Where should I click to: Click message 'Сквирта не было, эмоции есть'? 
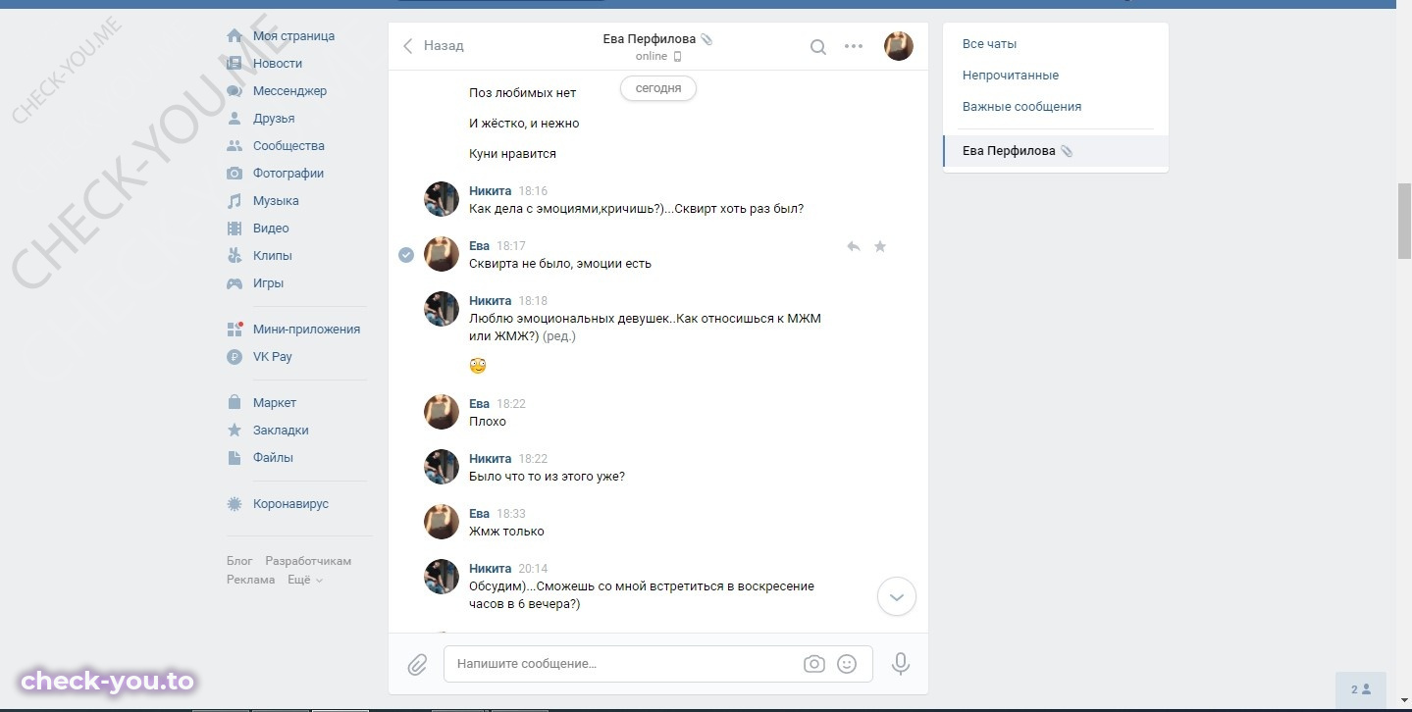tap(560, 264)
